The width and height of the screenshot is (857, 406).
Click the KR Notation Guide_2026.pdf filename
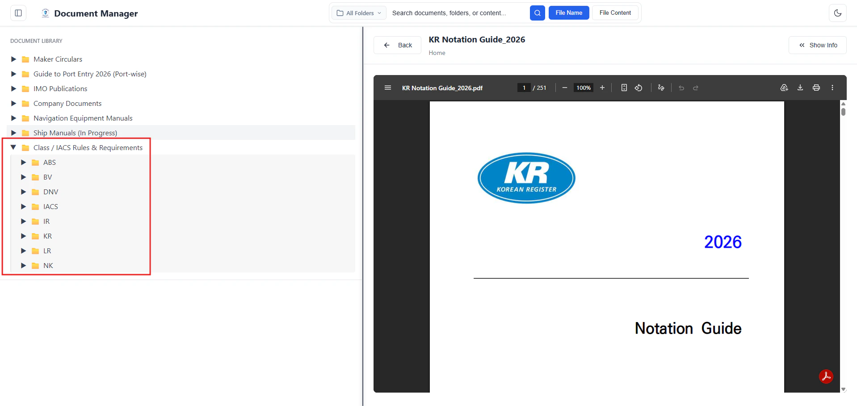pyautogui.click(x=442, y=88)
